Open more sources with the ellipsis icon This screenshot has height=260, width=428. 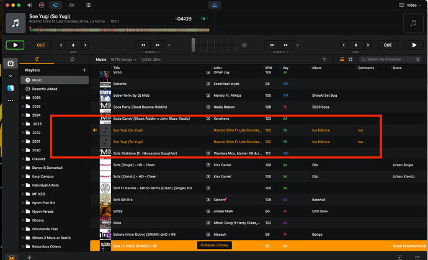(11, 101)
